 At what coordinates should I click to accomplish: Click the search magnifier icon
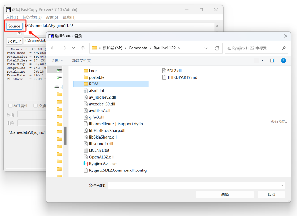click(284, 48)
